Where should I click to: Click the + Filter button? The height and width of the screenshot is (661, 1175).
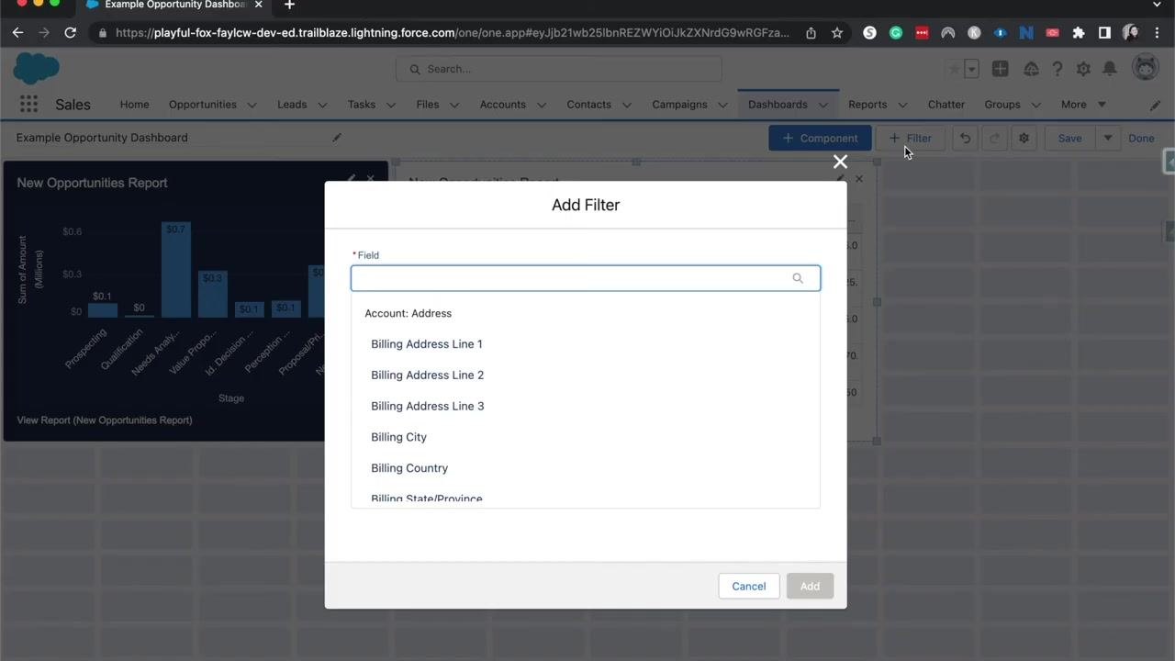(x=911, y=139)
